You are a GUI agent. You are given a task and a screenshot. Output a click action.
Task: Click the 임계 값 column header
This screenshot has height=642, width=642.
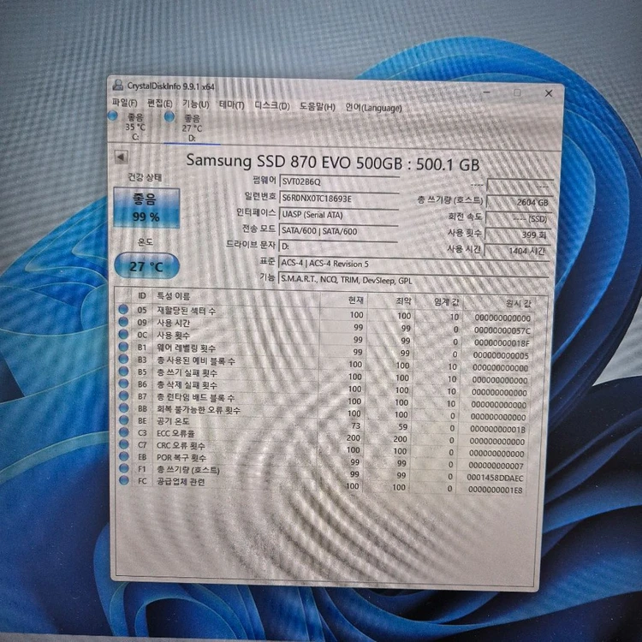437,302
